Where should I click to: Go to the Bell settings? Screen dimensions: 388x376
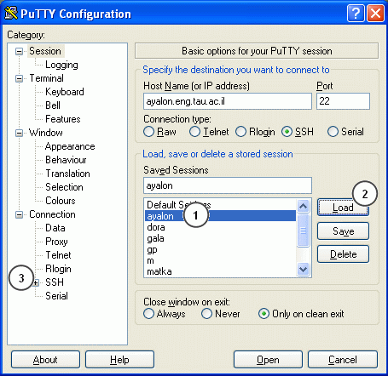click(53, 105)
